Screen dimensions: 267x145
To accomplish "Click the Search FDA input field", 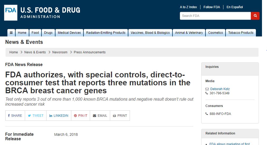I will point(215,16).
